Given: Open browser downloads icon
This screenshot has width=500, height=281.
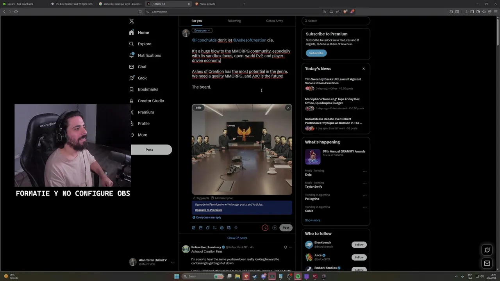Looking at the screenshot, I should [x=466, y=12].
